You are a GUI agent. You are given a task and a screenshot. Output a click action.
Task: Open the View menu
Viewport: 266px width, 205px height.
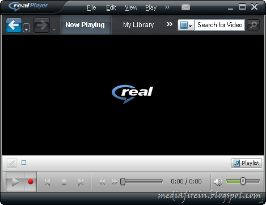tap(131, 7)
